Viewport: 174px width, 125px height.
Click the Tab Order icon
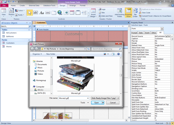(x=135, y=13)
